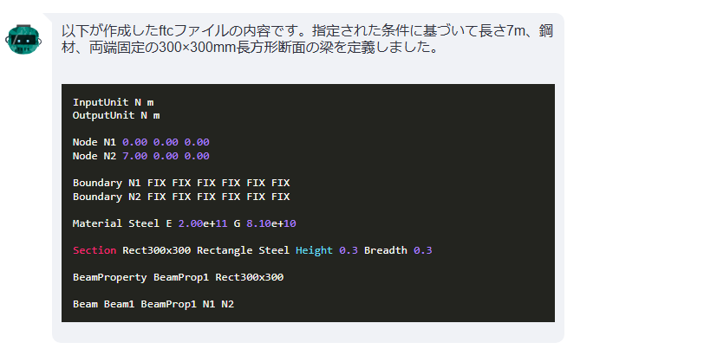Viewport: 704px width, 349px height.
Task: Click the 'Material Steel E' line
Action: 185,223
